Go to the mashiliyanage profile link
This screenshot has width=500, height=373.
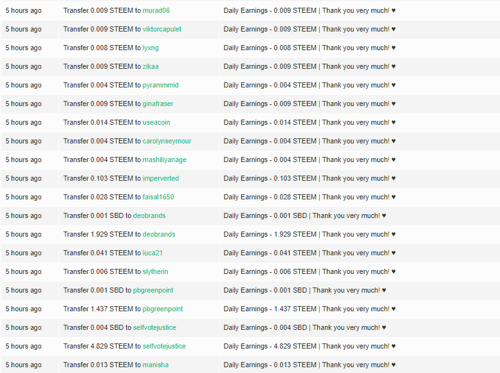(165, 159)
